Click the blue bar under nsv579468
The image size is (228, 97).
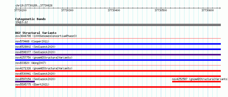118,44
